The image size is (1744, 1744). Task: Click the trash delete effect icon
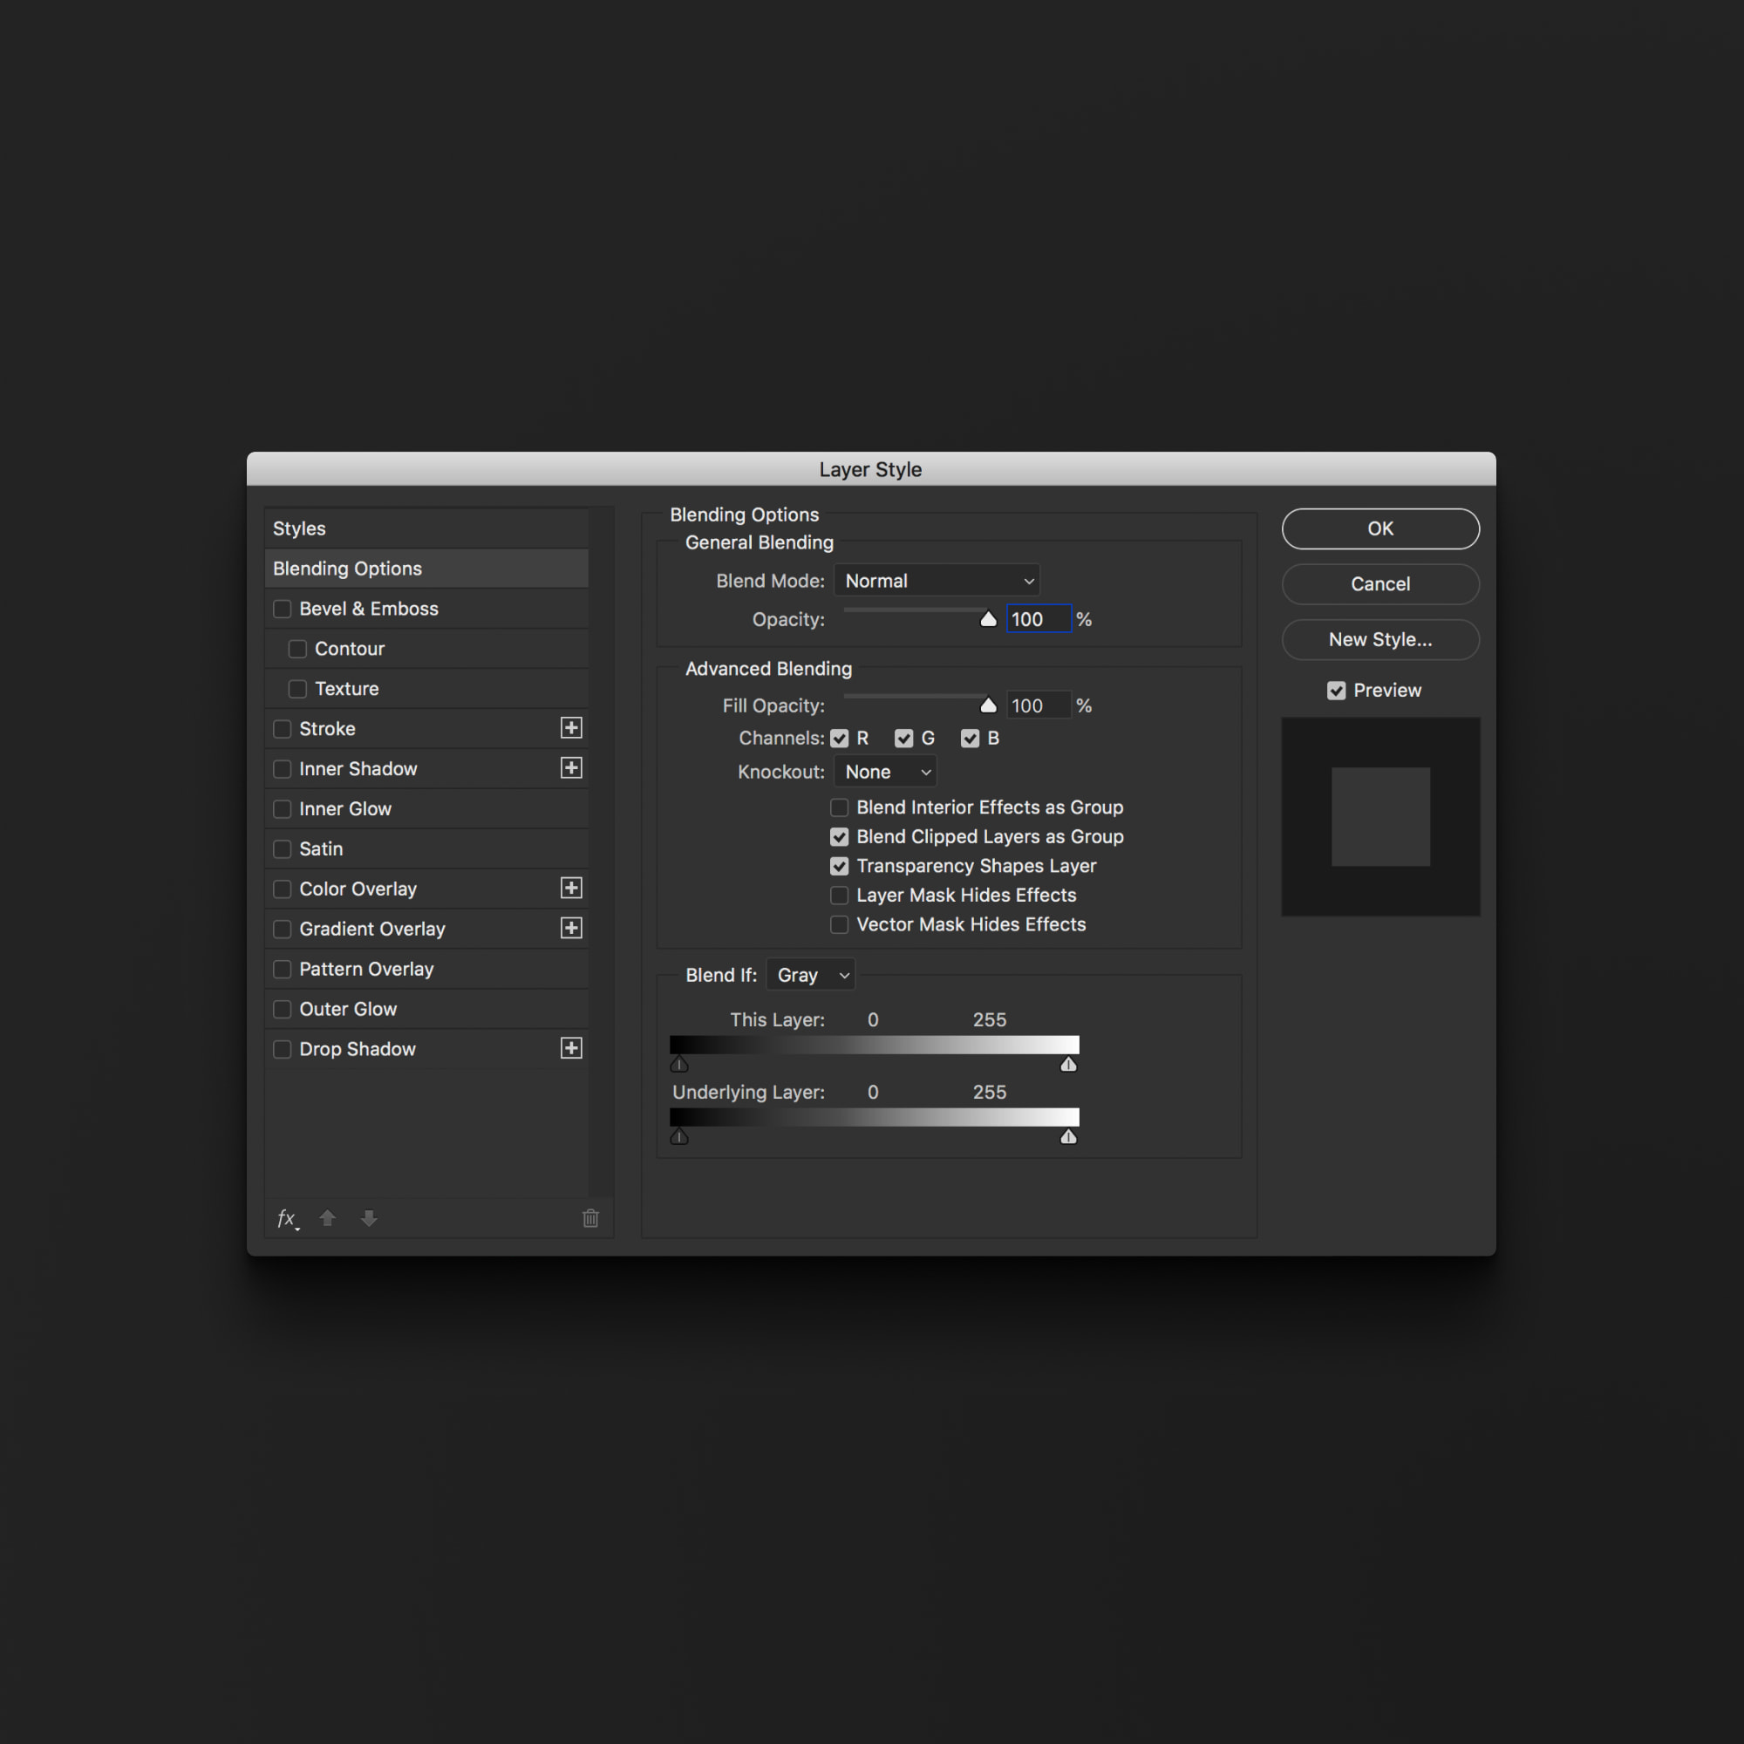point(590,1219)
